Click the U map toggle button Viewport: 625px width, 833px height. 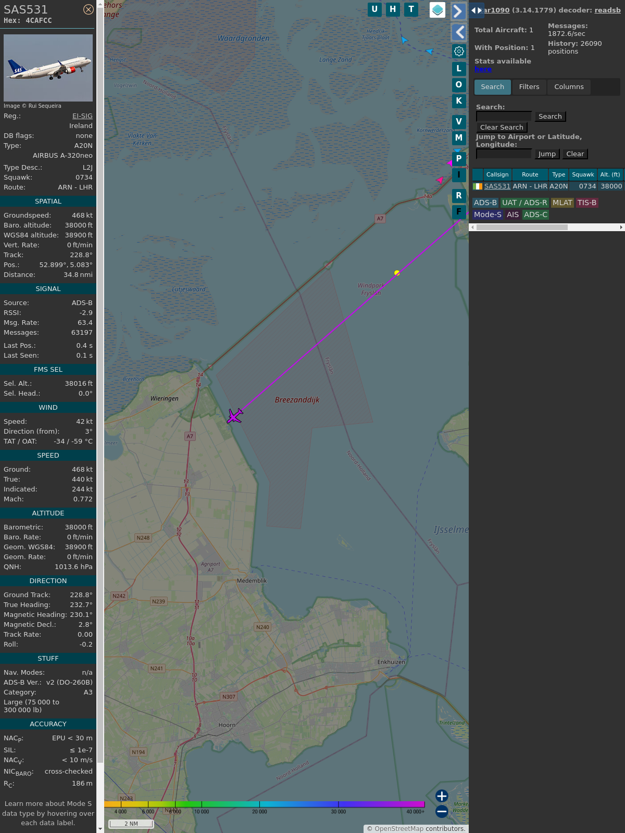[374, 9]
